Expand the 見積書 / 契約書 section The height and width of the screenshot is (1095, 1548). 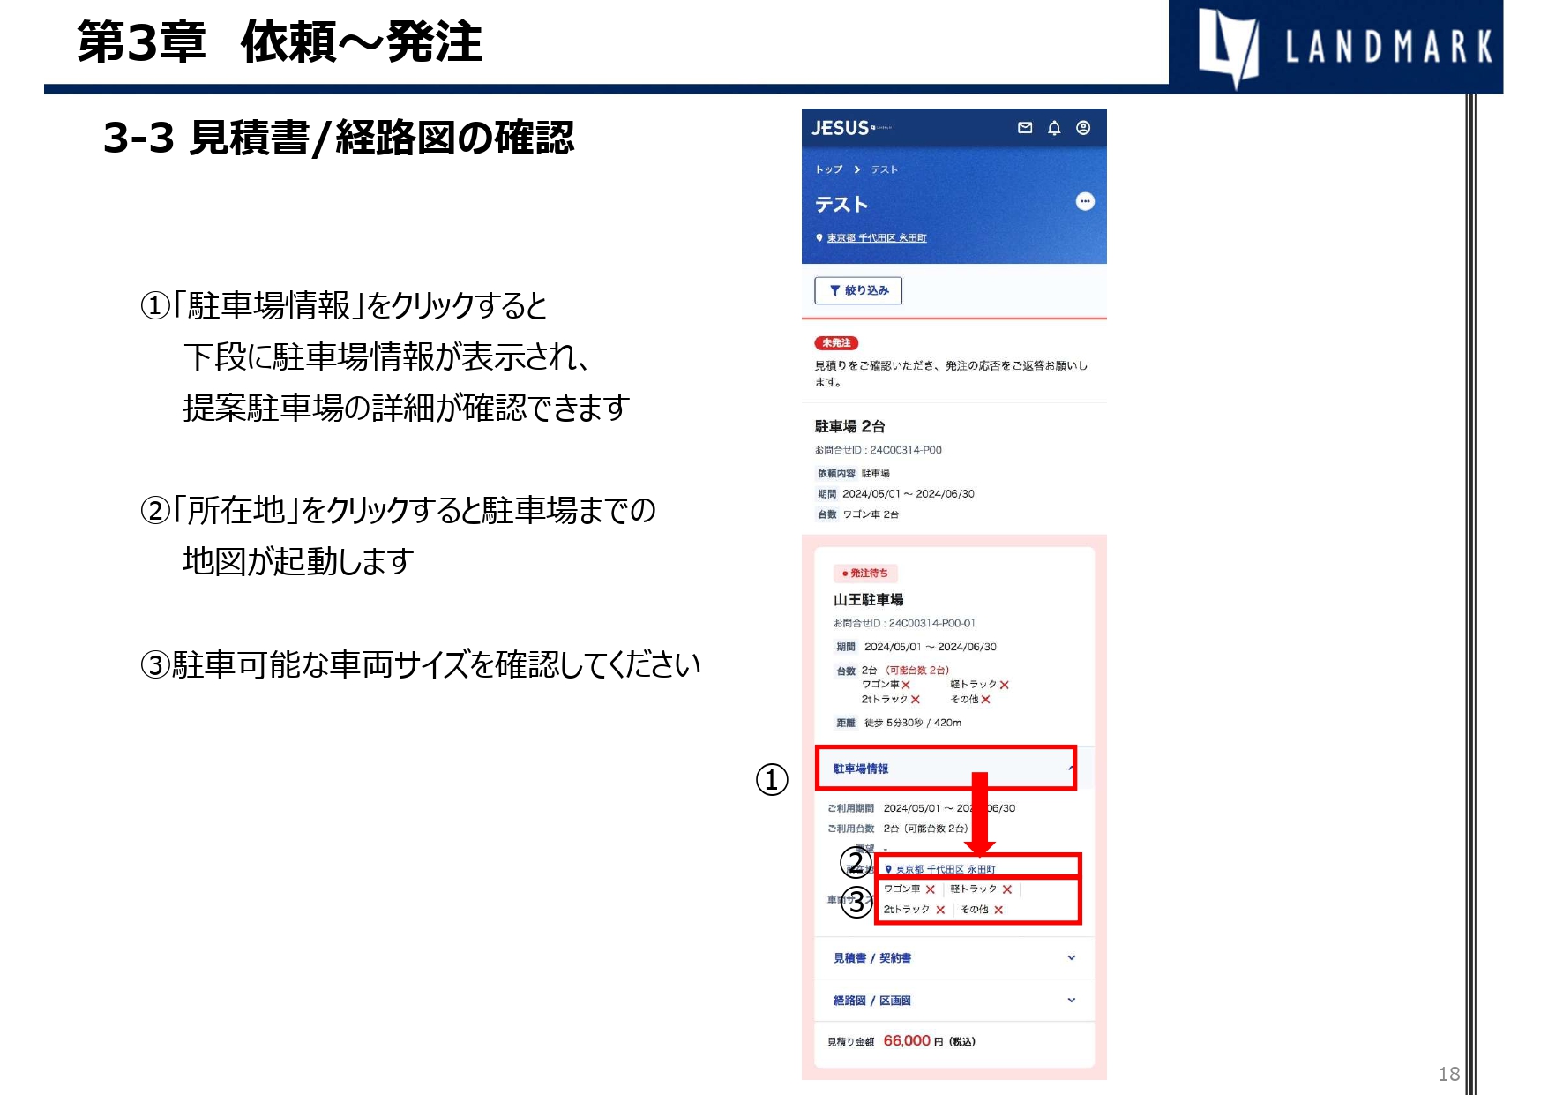[x=953, y=958]
